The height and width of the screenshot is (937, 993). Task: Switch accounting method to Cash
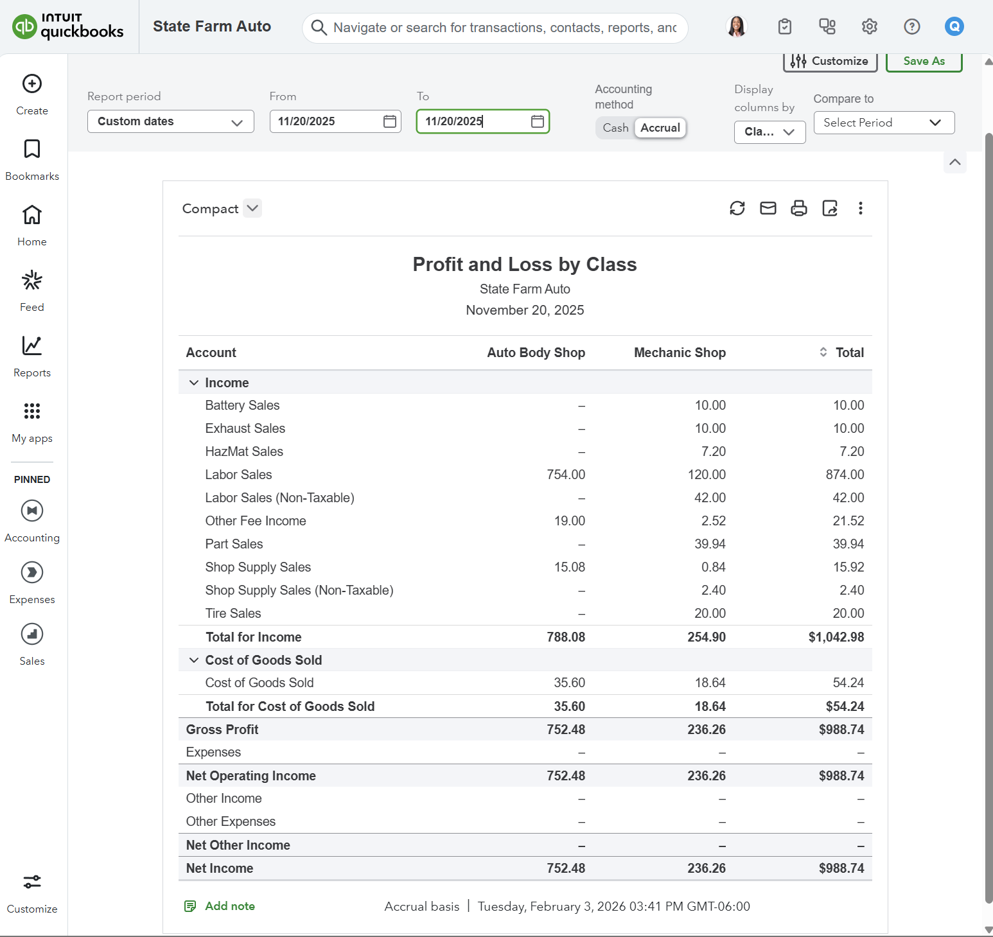(x=615, y=128)
